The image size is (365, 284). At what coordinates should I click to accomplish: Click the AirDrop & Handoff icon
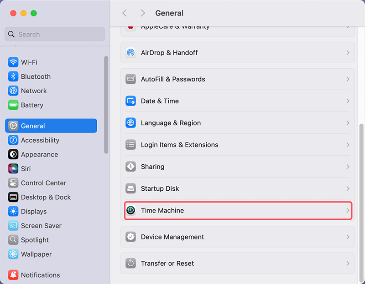(131, 53)
